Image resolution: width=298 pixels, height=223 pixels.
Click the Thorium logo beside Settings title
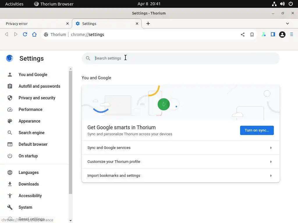tap(10, 58)
